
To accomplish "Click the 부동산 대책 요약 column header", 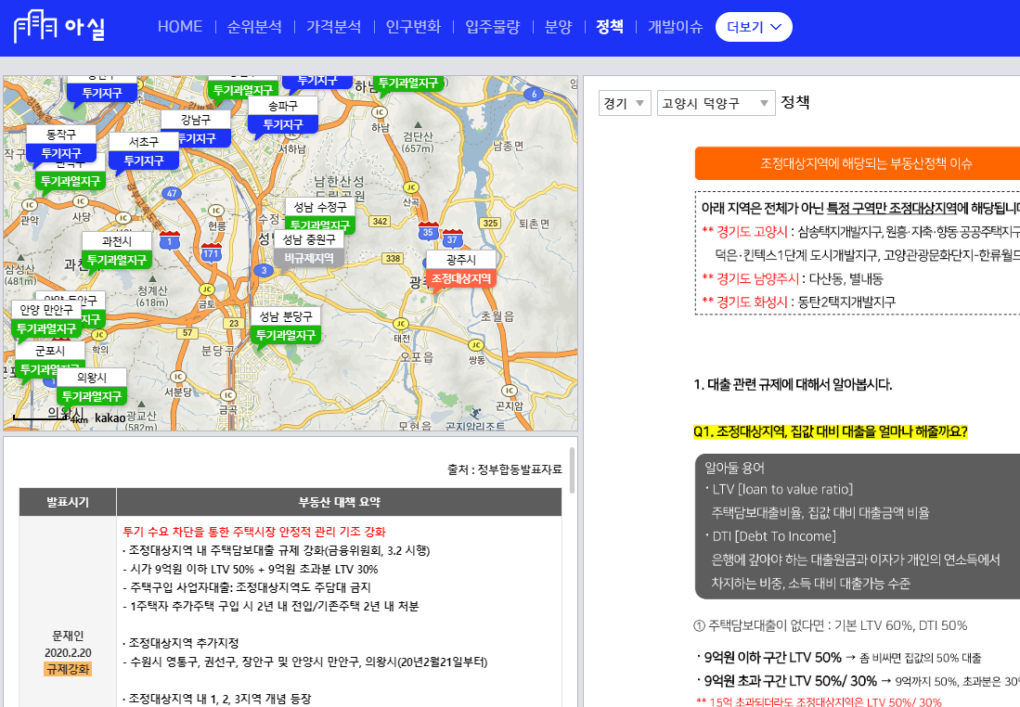I will tap(339, 502).
